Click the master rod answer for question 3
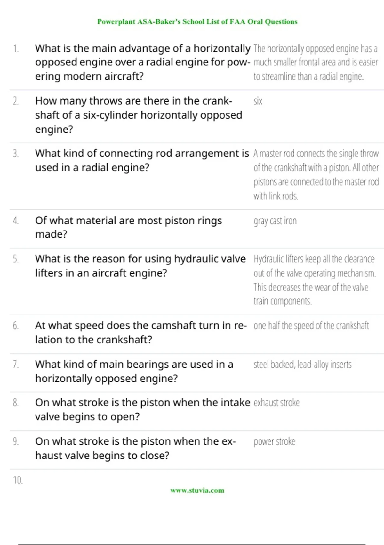The width and height of the screenshot is (384, 545). [316, 175]
